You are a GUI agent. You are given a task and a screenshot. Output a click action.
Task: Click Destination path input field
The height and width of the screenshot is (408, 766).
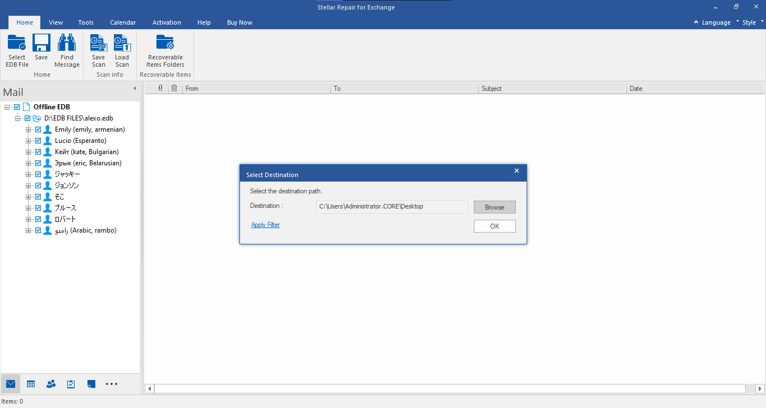click(392, 207)
